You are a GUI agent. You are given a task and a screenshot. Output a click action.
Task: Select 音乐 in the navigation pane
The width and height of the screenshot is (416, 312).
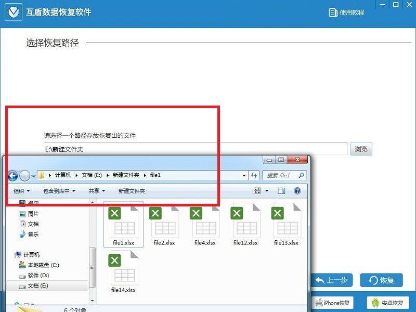(x=29, y=234)
